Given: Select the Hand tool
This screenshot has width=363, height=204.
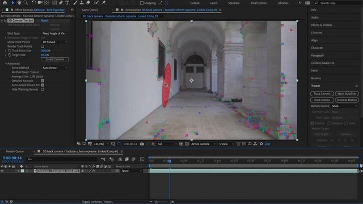Looking at the screenshot, I should pos(19,3).
